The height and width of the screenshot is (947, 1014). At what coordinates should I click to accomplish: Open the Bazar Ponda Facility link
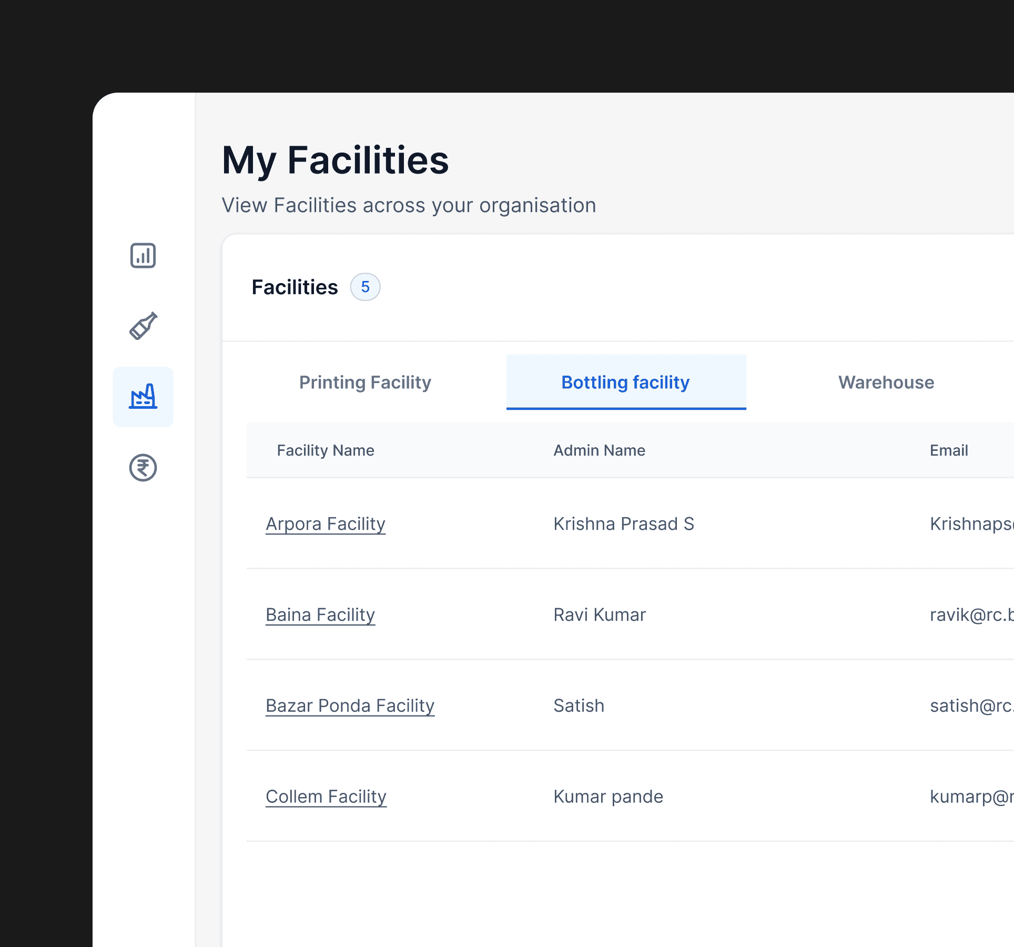350,706
